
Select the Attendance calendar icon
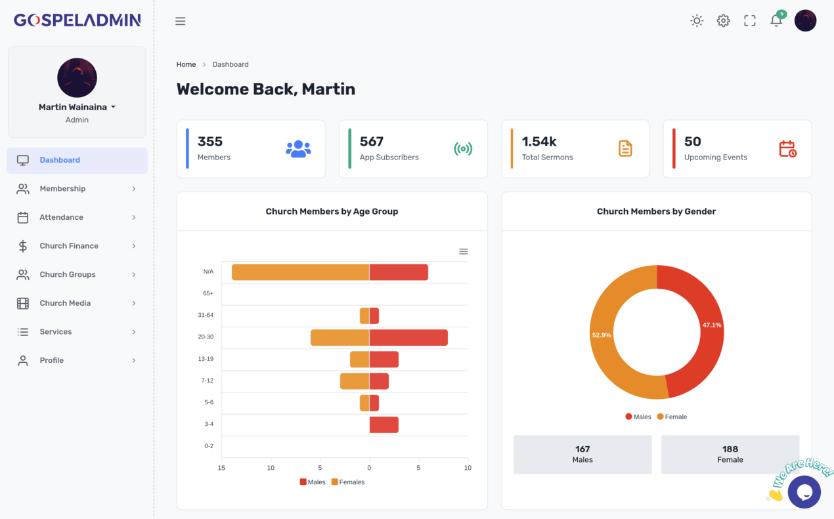pyautogui.click(x=22, y=217)
